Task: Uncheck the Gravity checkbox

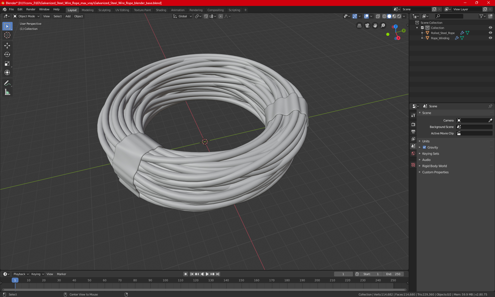Action: [424, 147]
